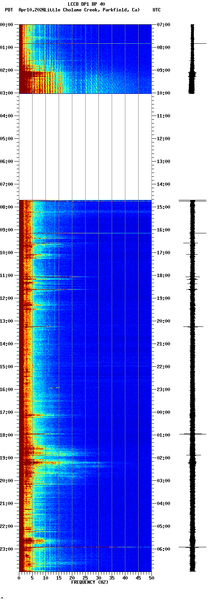Click the "PDT" timezone header label
Image resolution: width=209 pixels, height=602 pixels.
click(x=9, y=10)
